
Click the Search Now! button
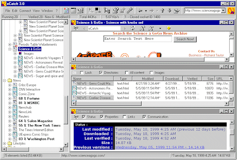[185, 39]
